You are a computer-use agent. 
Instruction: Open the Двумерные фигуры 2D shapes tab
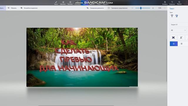pyautogui.click(x=63, y=3)
